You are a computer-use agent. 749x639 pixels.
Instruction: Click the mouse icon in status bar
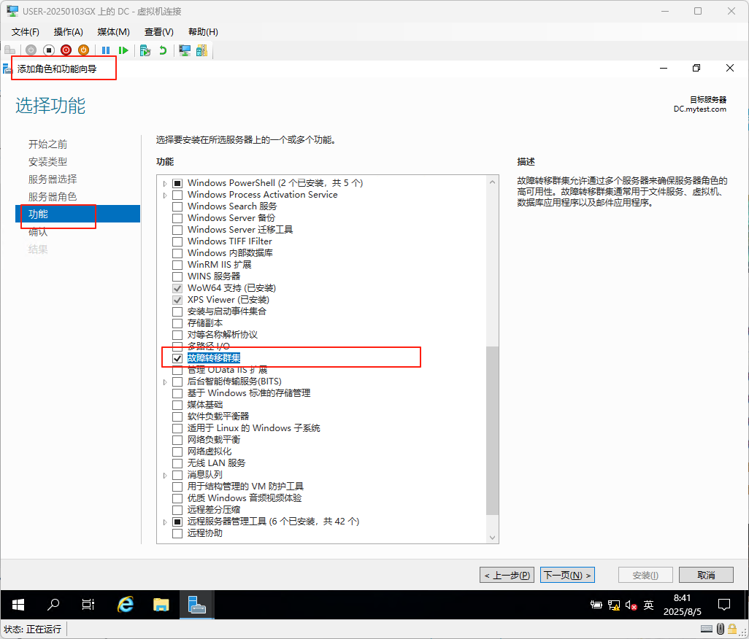[721, 629]
